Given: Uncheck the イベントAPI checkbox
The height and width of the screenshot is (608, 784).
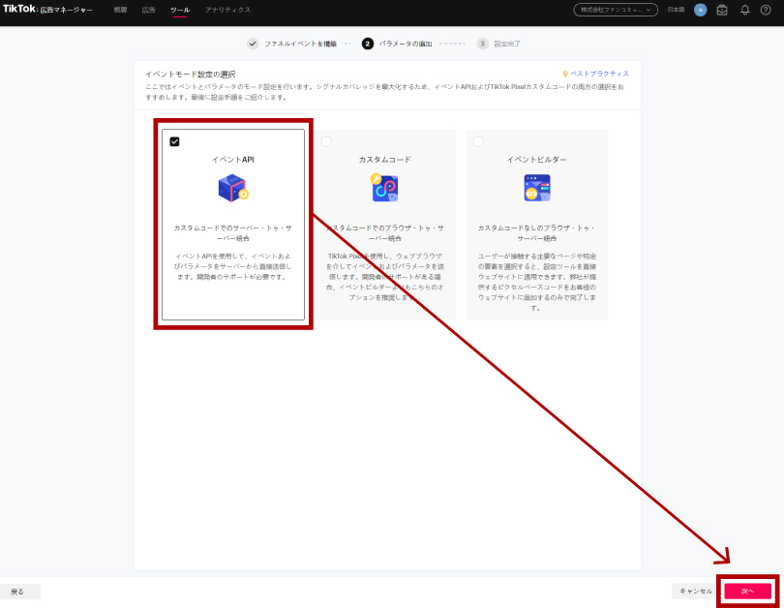Looking at the screenshot, I should [x=173, y=139].
